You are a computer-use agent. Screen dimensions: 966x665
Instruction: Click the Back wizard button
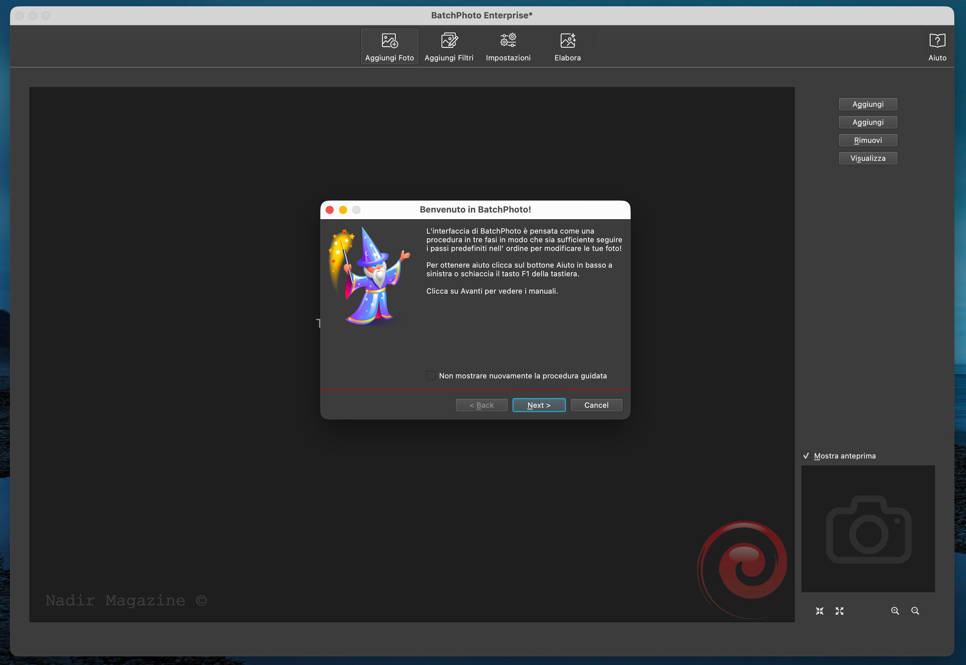(x=481, y=405)
